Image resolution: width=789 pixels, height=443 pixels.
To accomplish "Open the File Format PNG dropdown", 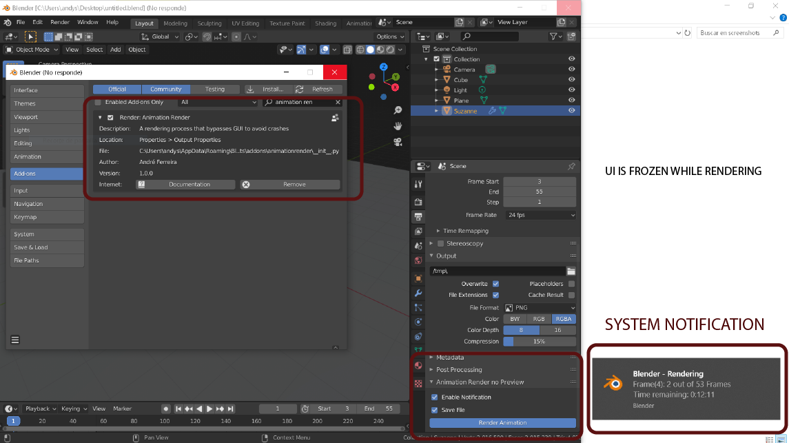I will (x=540, y=308).
